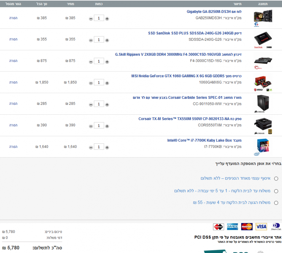This screenshot has width=282, height=253.
Task: Remove G.Skill Ripjaws V memory from cart
Action: 13,61
